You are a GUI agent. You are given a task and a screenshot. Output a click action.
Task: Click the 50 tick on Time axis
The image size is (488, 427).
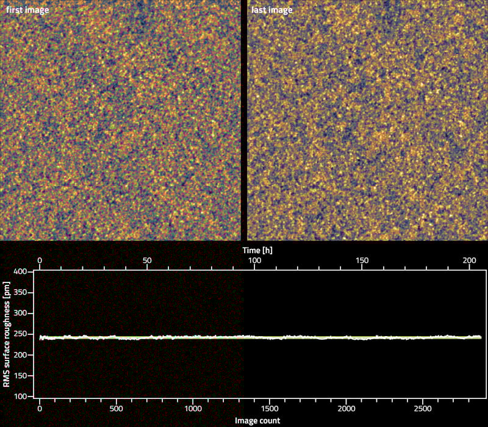(x=146, y=261)
